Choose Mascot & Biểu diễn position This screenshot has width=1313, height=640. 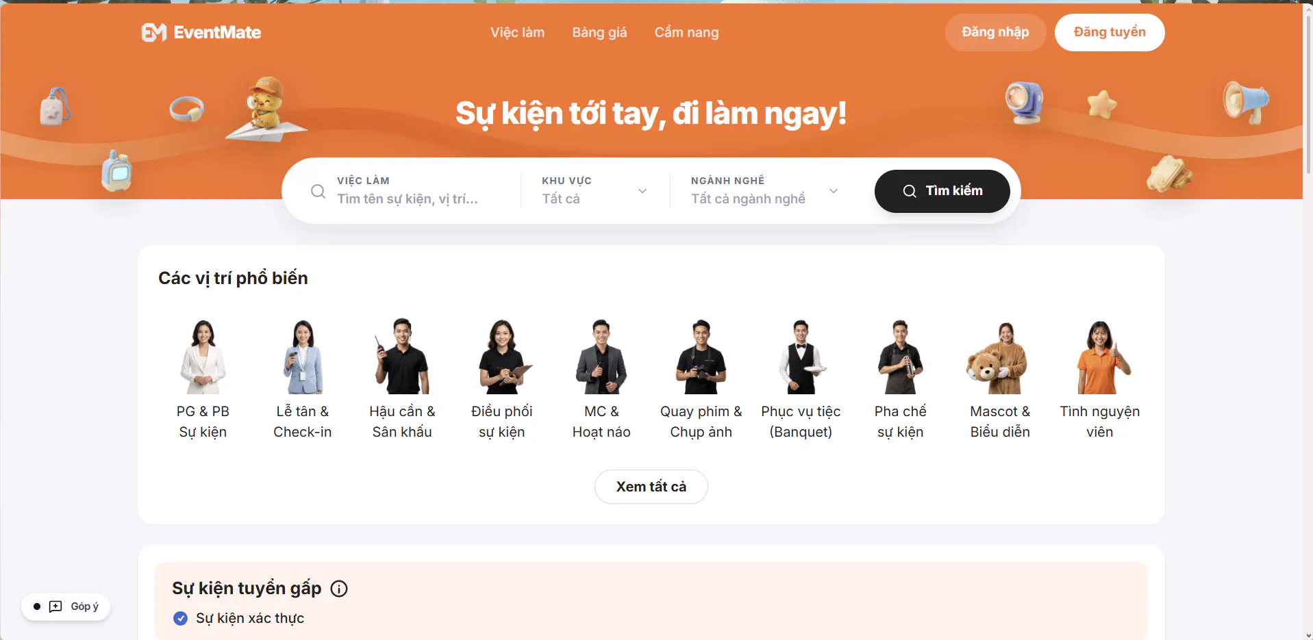tap(1000, 380)
